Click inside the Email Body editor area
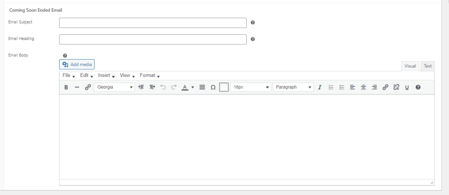The image size is (449, 195). [x=247, y=137]
